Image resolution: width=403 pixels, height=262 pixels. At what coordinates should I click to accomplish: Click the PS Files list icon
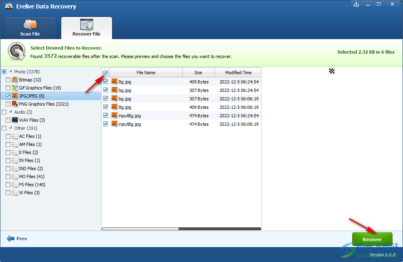15,184
